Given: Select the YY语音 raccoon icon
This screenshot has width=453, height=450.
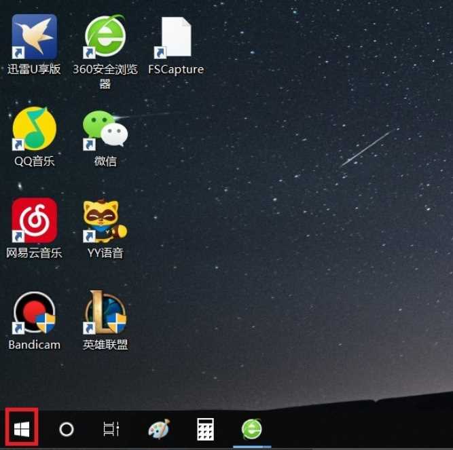Looking at the screenshot, I should click(x=105, y=221).
